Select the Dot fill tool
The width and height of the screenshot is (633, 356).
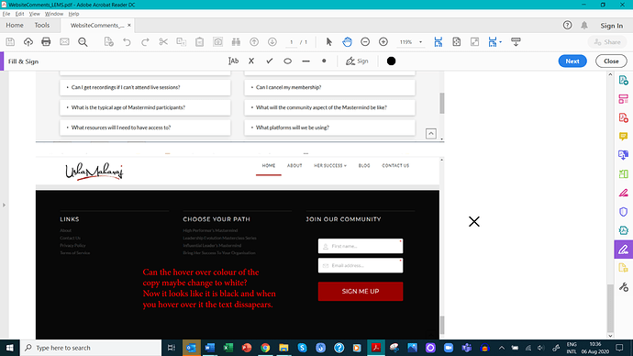(x=324, y=61)
